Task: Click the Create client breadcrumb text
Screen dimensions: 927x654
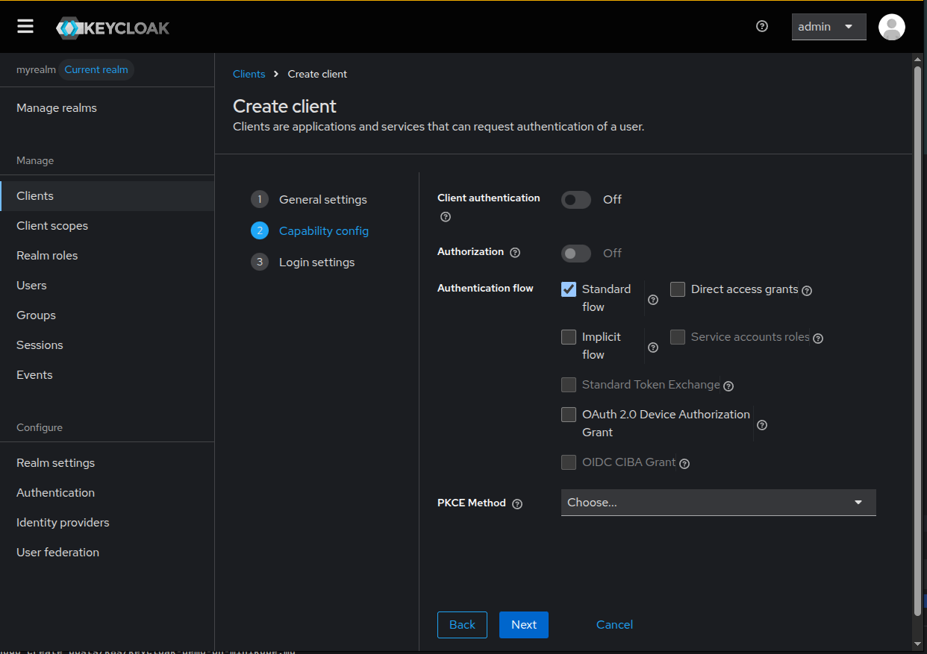Action: point(317,74)
